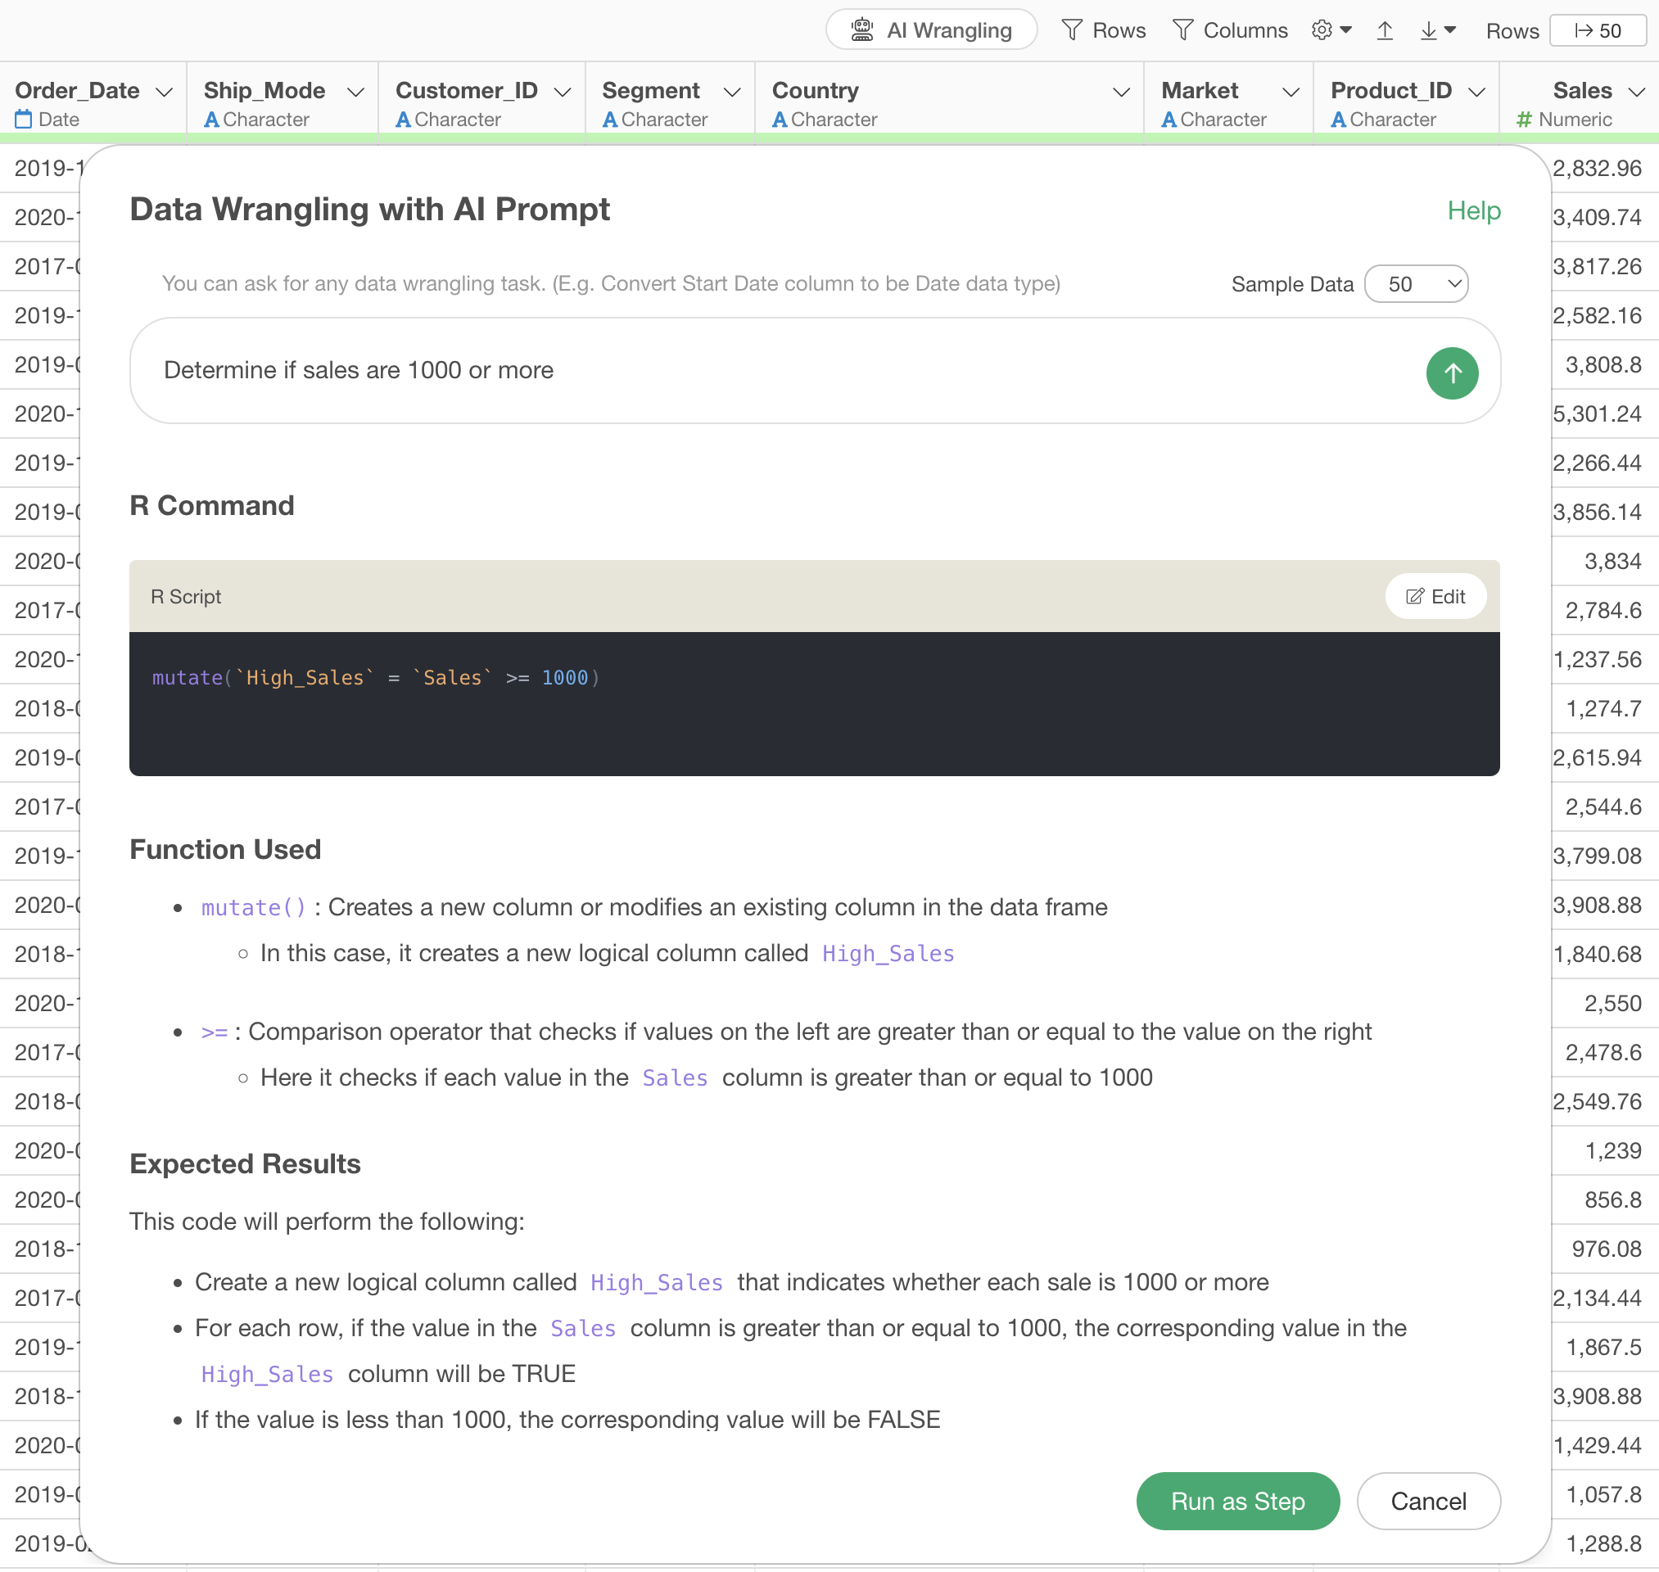Click the Rows count 50 field
Image resolution: width=1659 pixels, height=1572 pixels.
click(1597, 30)
